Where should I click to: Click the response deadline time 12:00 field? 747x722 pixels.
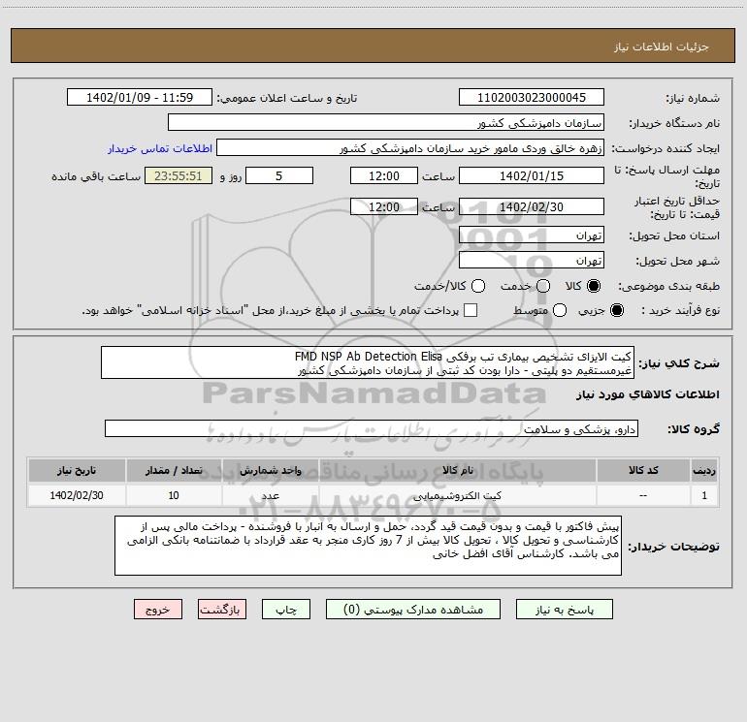click(x=384, y=175)
